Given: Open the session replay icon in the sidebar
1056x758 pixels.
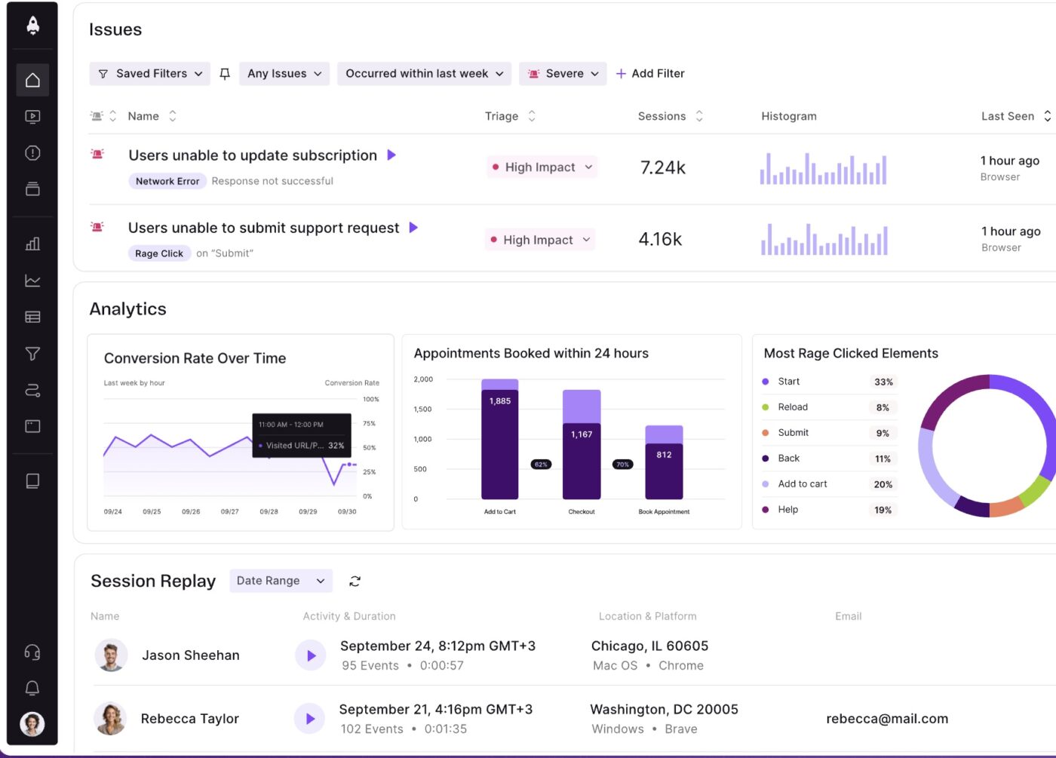Looking at the screenshot, I should click(32, 117).
